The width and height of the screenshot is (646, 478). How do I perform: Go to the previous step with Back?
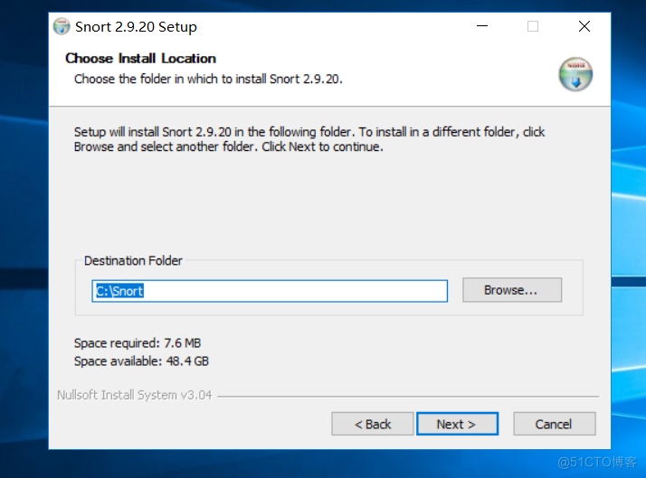click(372, 424)
